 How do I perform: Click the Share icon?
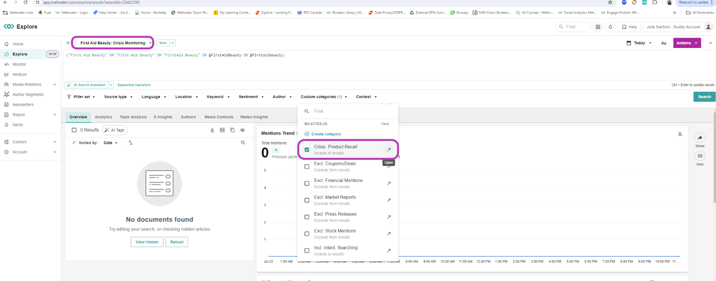click(x=700, y=138)
